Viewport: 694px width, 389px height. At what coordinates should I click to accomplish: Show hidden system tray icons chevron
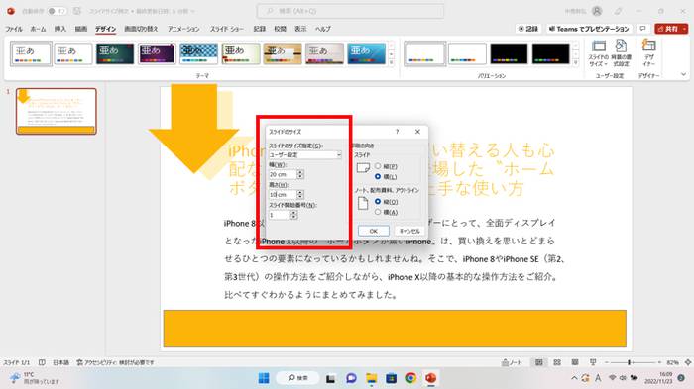574,378
